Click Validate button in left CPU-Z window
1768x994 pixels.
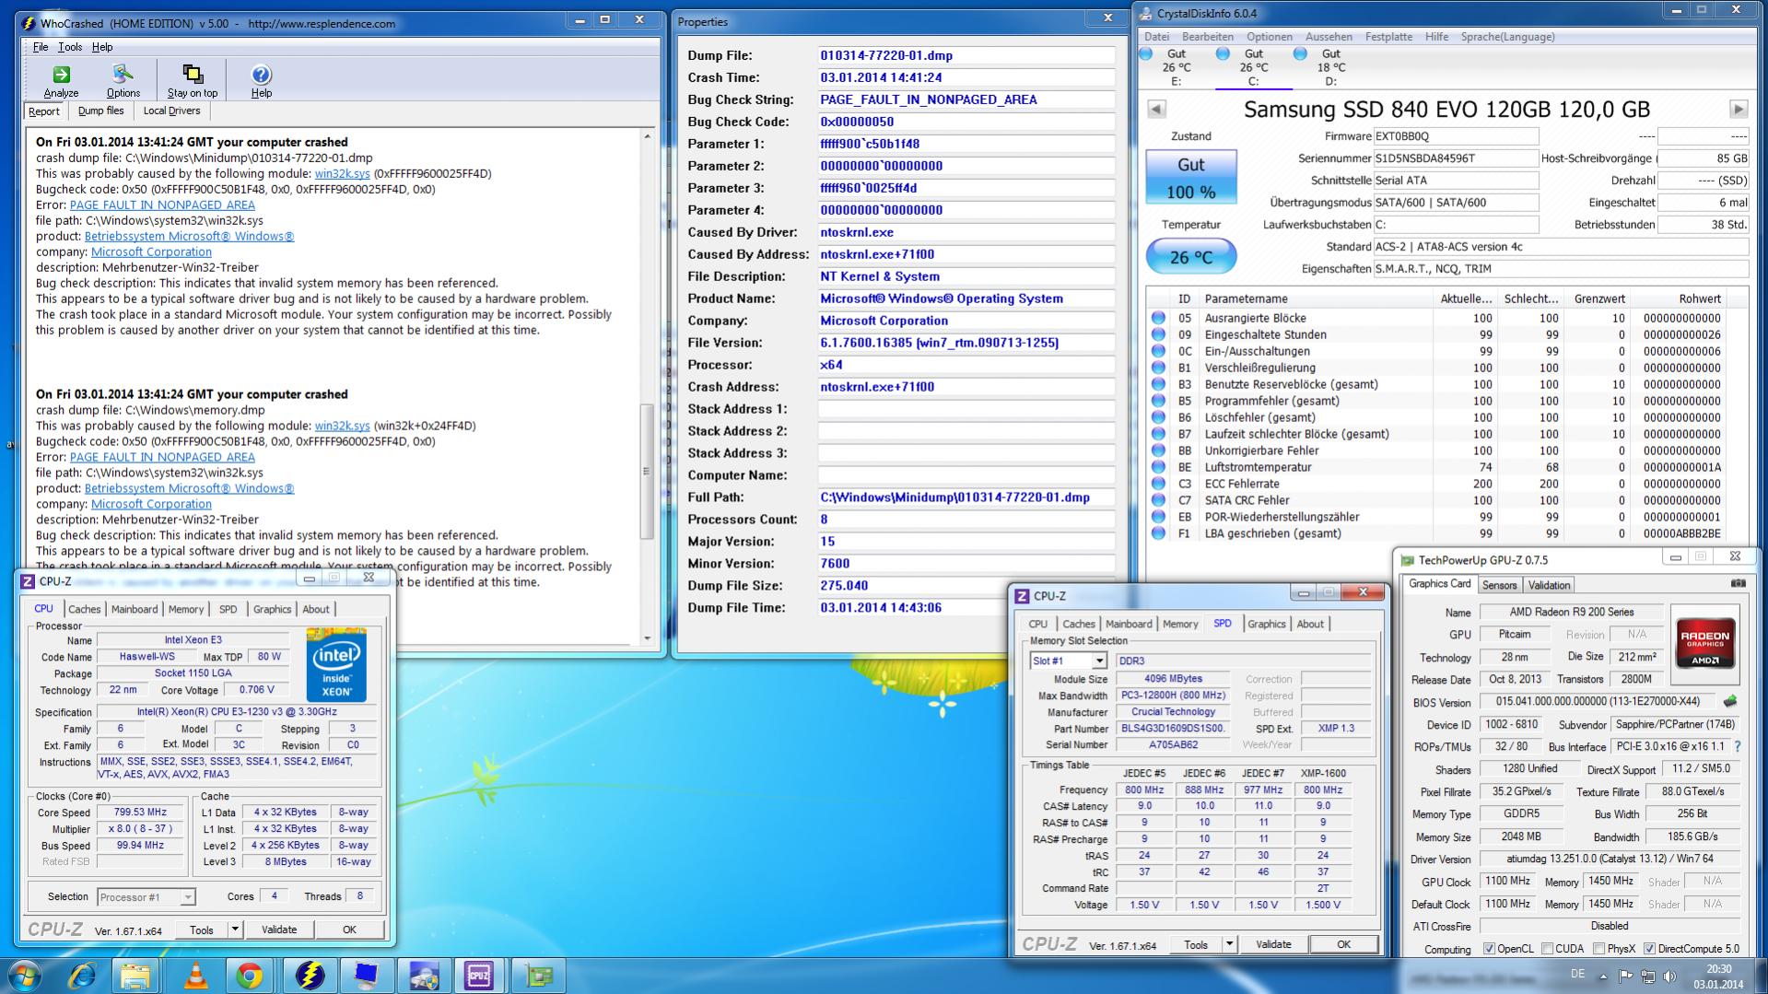tap(278, 930)
